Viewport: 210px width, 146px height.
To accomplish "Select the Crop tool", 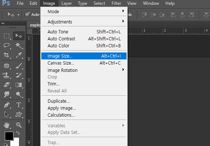I will pos(7,55).
